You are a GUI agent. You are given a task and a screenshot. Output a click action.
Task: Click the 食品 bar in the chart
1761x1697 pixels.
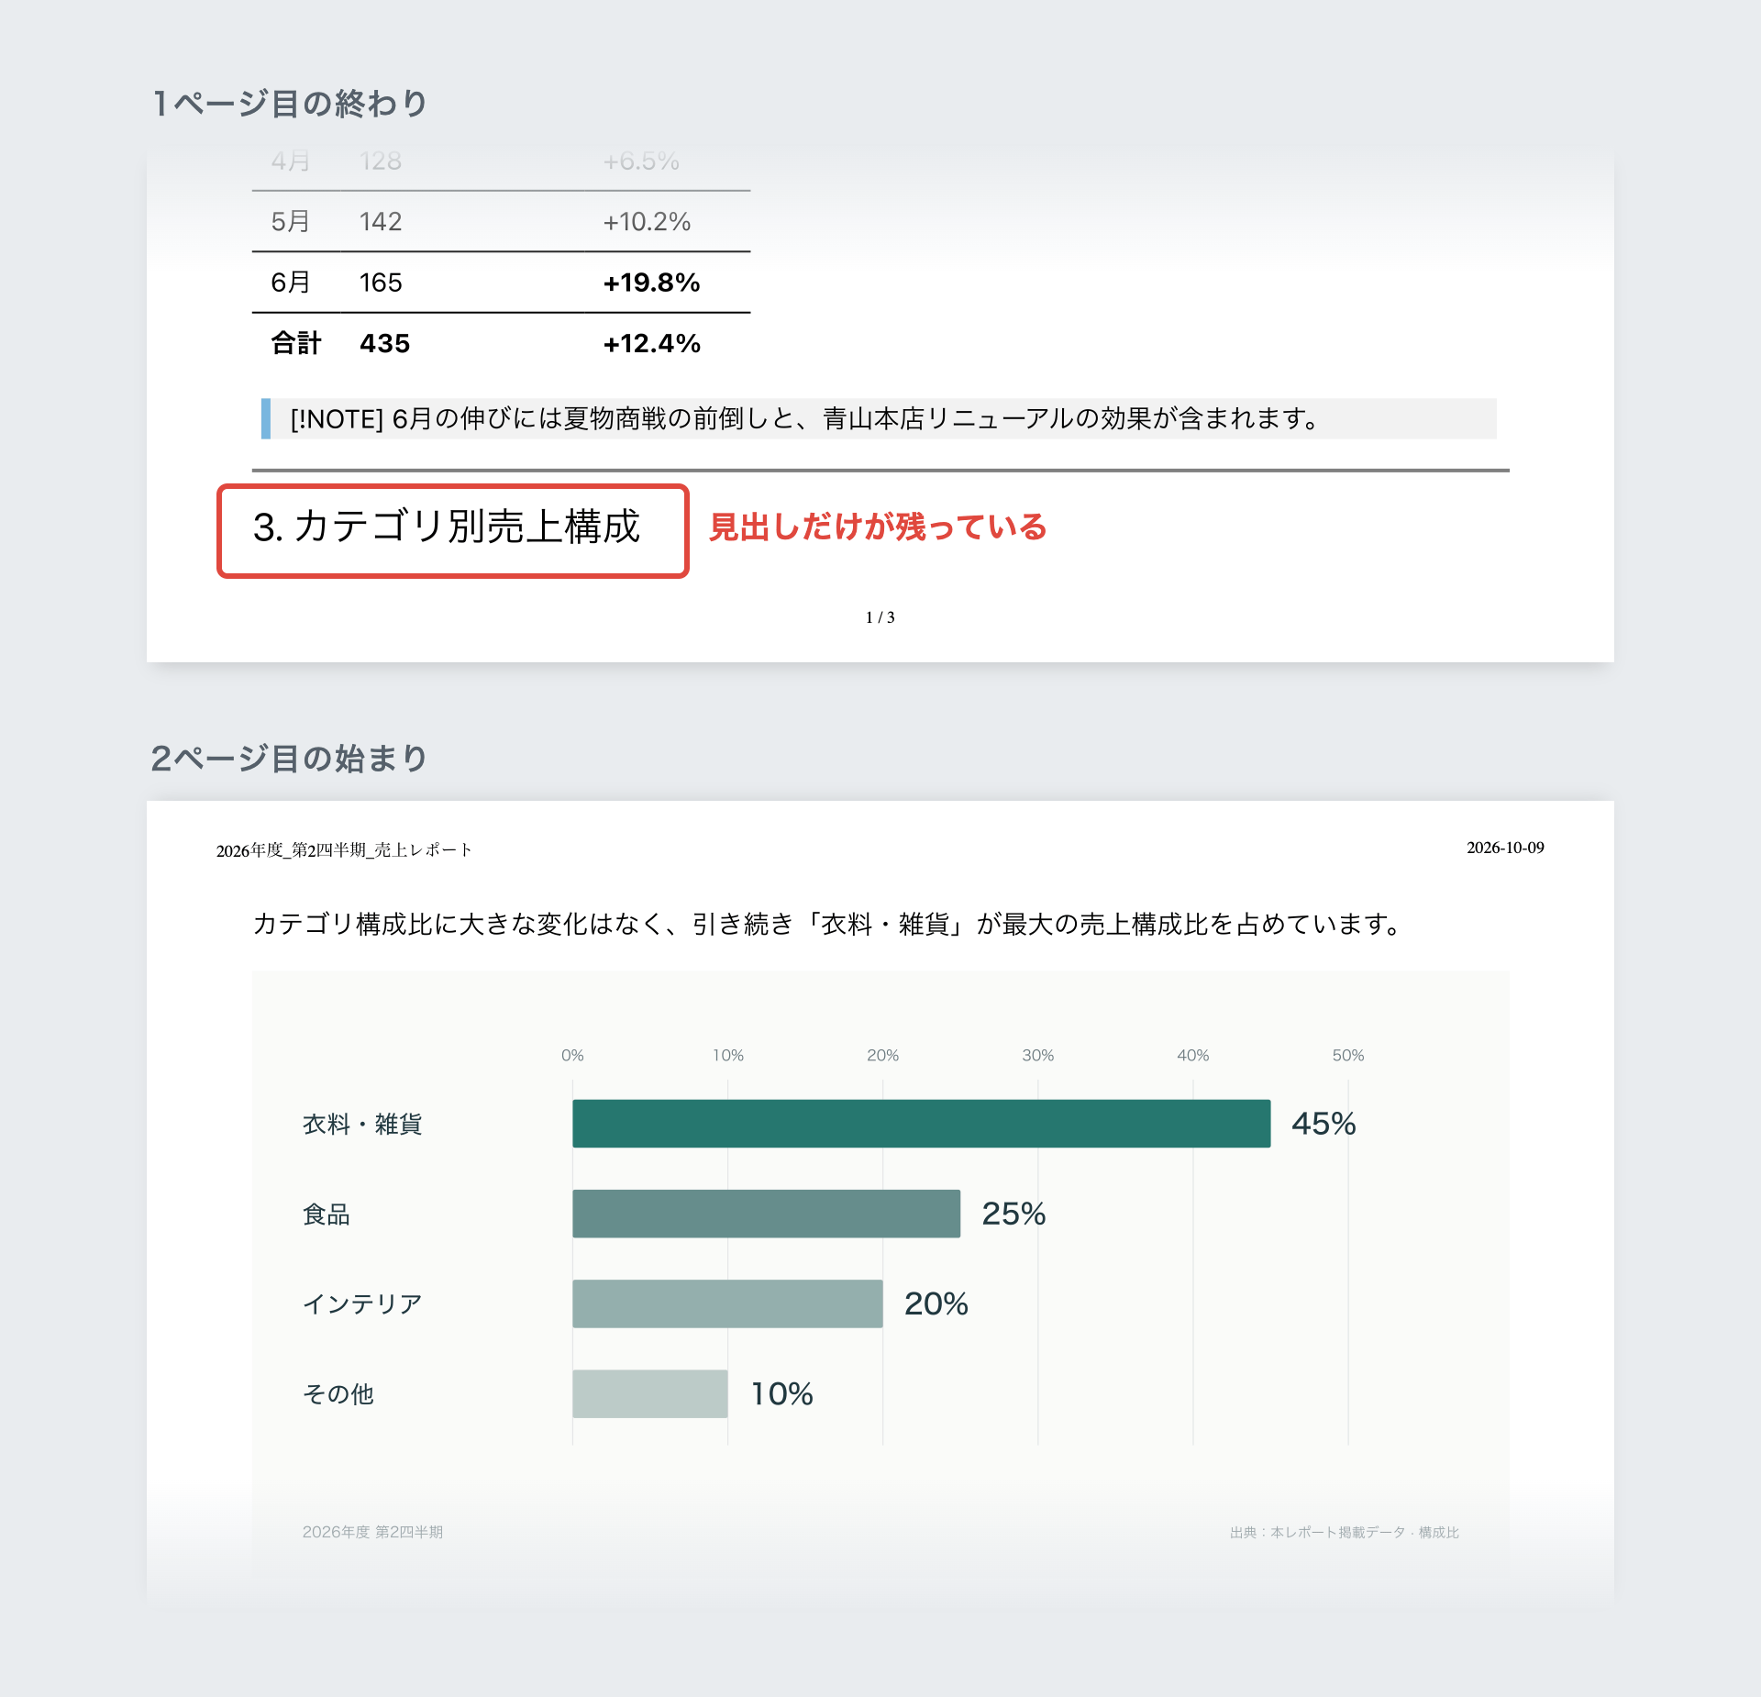tap(767, 1214)
